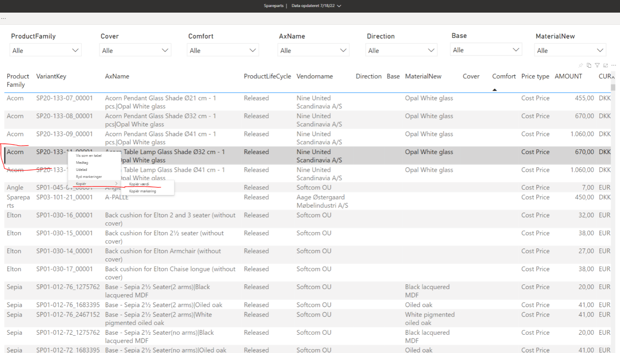
Task: Click the table's vertical scrollbar thumb
Action: pos(613,87)
